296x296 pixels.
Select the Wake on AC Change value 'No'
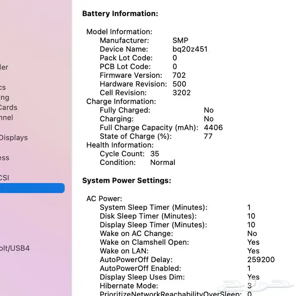coord(252,233)
